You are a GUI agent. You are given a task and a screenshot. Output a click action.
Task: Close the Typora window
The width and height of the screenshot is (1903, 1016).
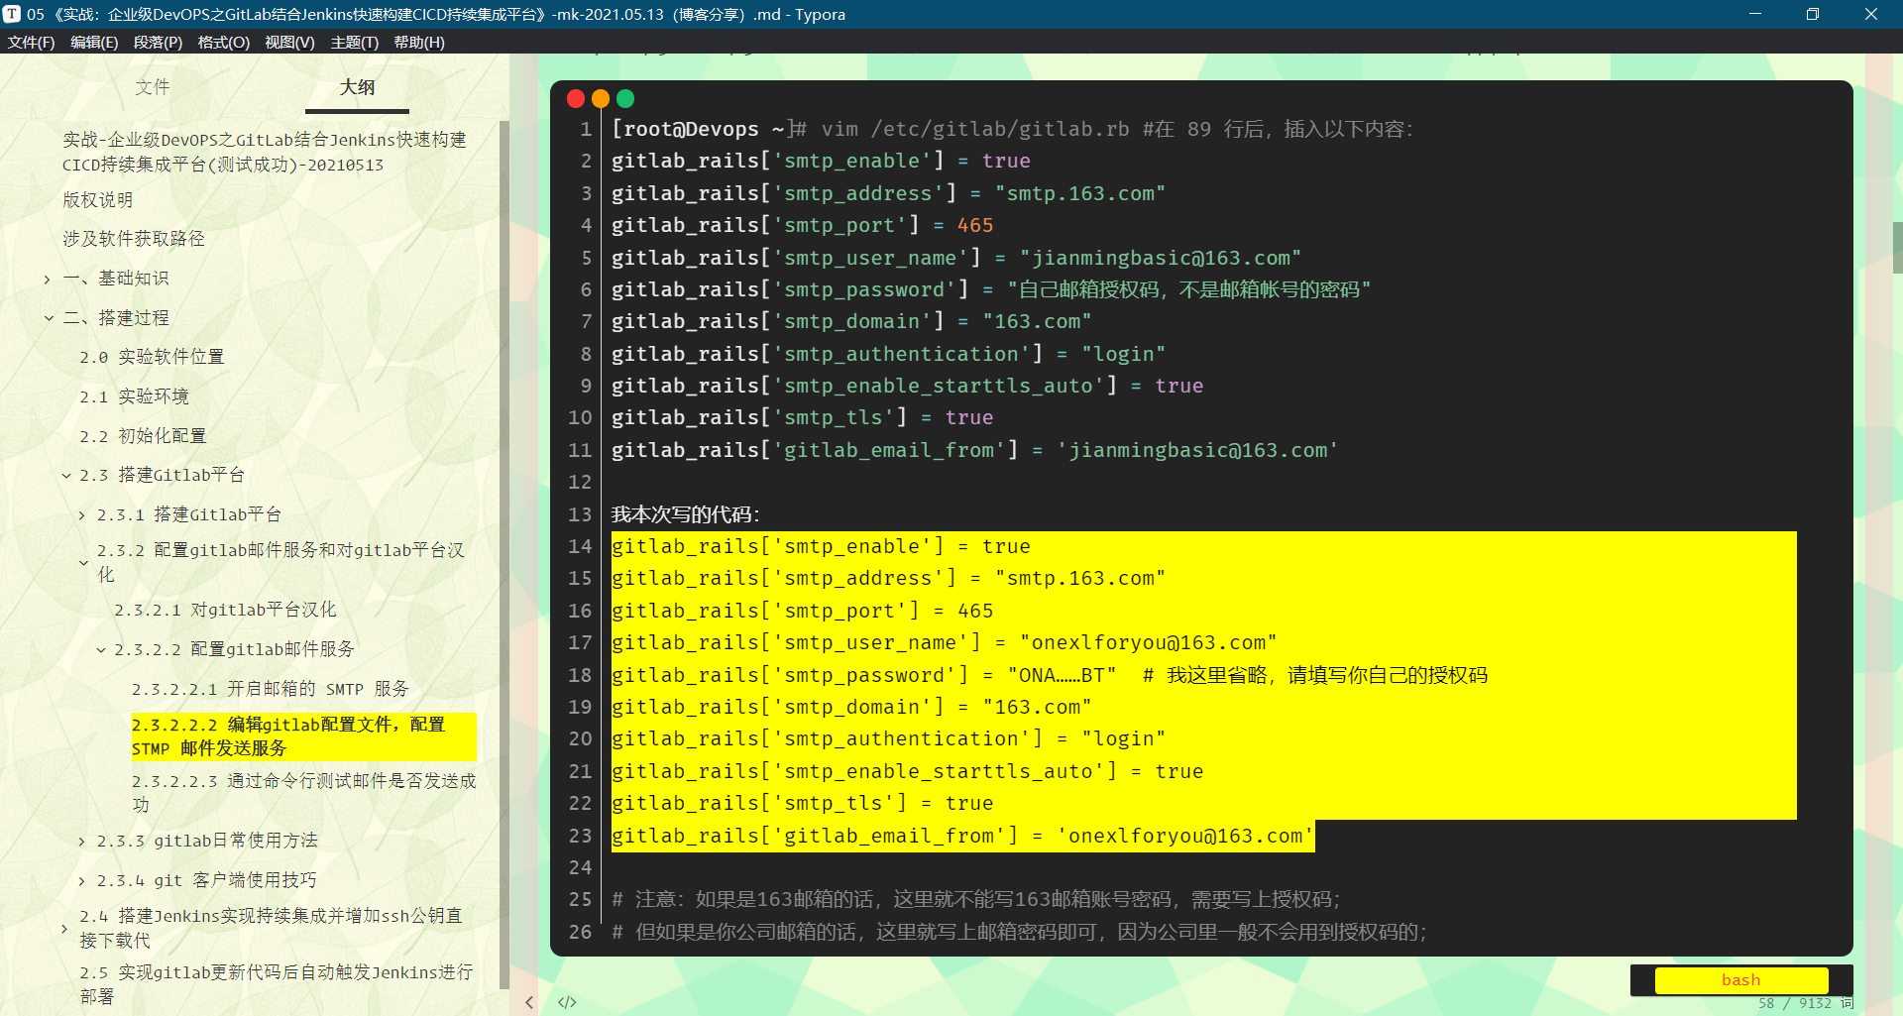tap(1870, 14)
